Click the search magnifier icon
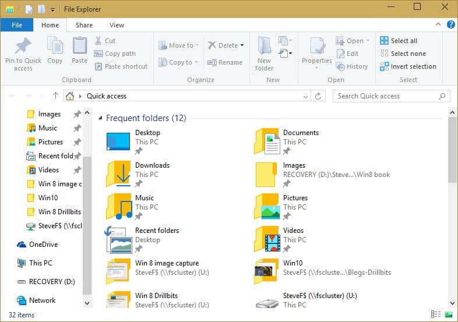The width and height of the screenshot is (458, 322). 442,96
